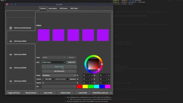
Task: Click the icon of the highlighted ASUS Aura DRAM device
Action: pos(11,41)
